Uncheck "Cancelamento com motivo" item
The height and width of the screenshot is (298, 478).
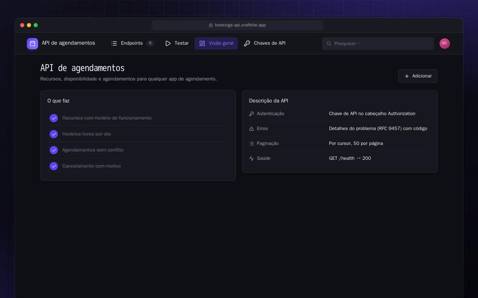(x=54, y=166)
